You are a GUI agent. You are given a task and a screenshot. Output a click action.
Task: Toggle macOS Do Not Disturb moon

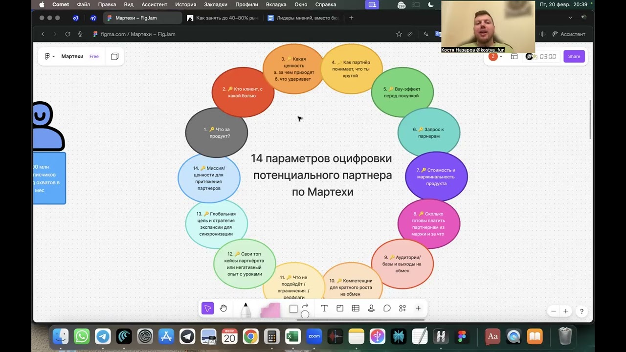coord(431,4)
